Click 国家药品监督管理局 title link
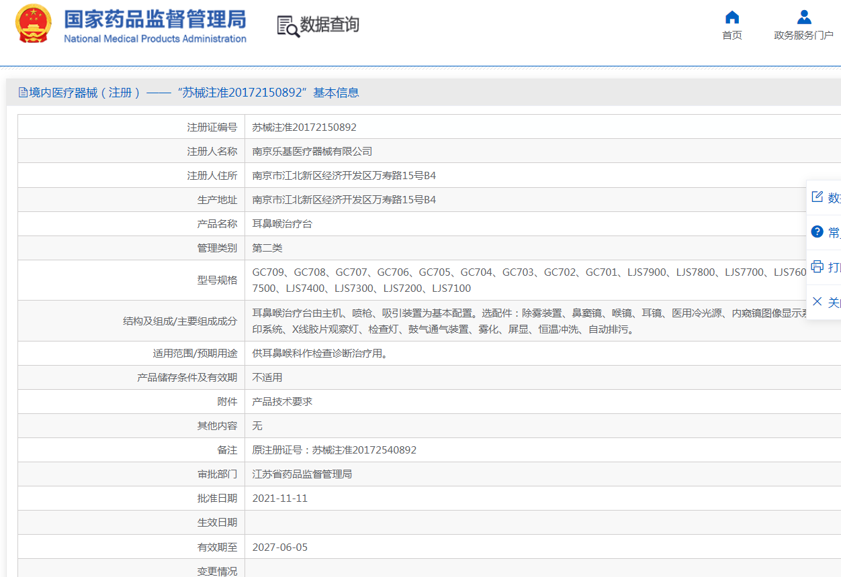This screenshot has width=841, height=577. pyautogui.click(x=155, y=18)
